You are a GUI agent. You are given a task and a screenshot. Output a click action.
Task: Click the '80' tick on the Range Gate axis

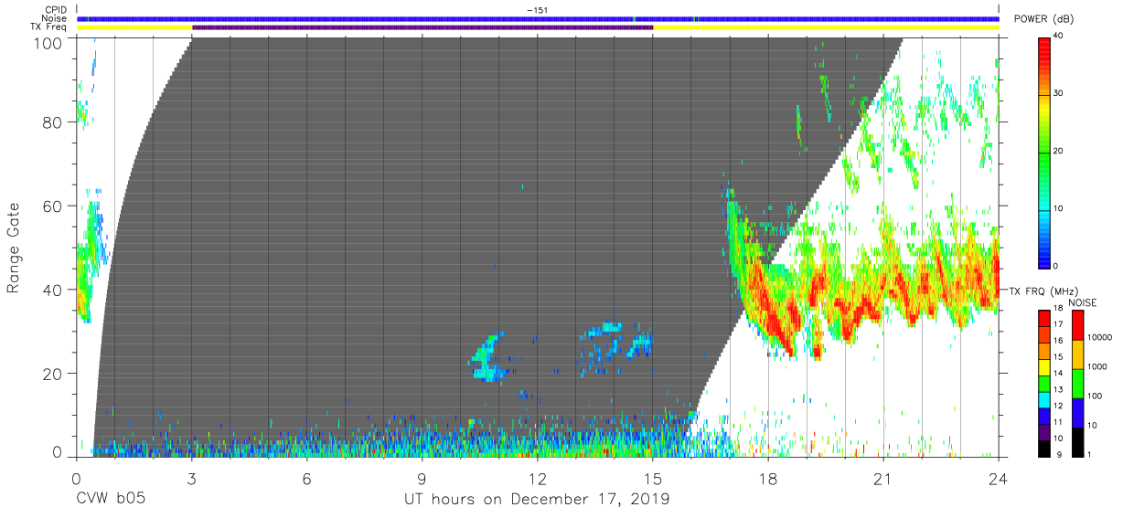click(54, 122)
